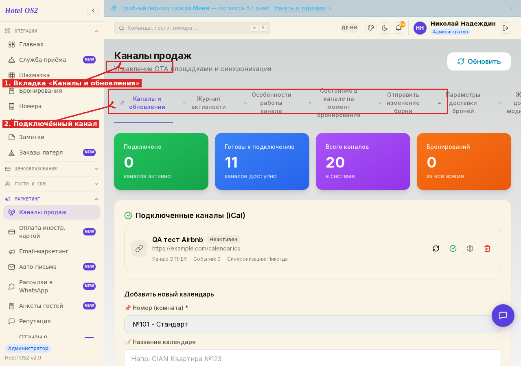Delete the QA тест Airbnb calendar
Image resolution: width=521 pixels, height=366 pixels.
pyautogui.click(x=487, y=248)
